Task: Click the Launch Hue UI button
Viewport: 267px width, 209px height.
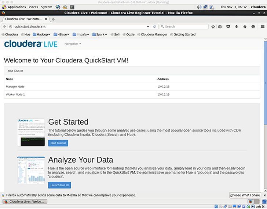Action: coord(59,185)
